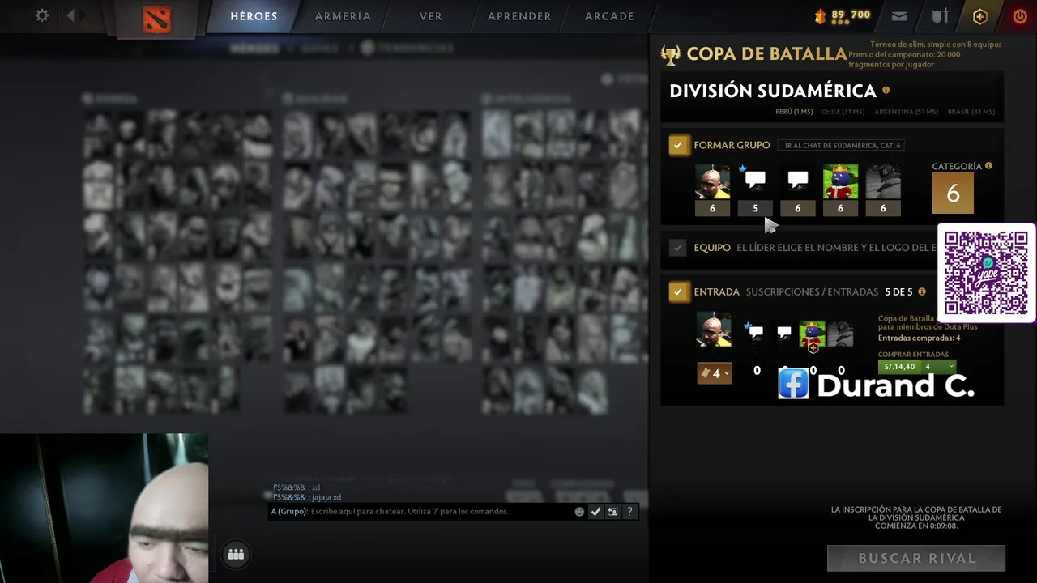Click the large Categoría 6 badge
The height and width of the screenshot is (583, 1037).
[x=953, y=194]
